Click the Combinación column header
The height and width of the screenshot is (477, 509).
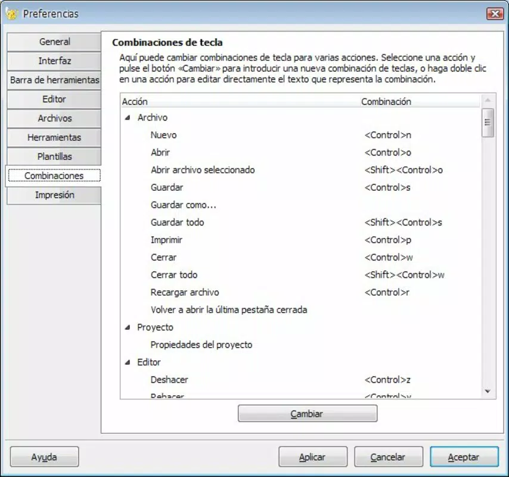(420, 101)
